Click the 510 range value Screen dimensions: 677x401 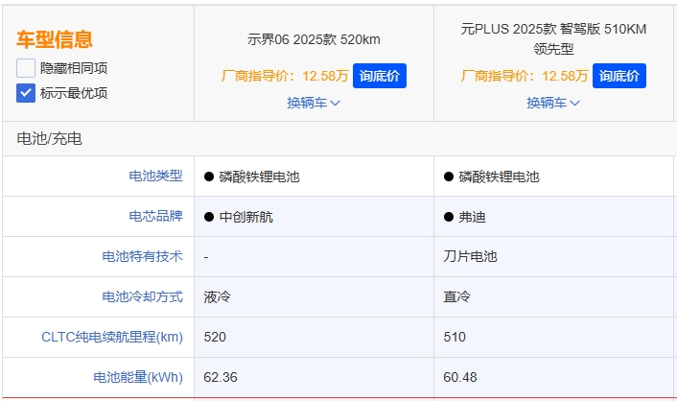(x=455, y=337)
